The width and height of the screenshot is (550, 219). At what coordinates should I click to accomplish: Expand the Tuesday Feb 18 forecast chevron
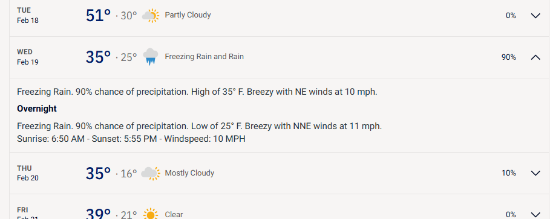(x=535, y=16)
